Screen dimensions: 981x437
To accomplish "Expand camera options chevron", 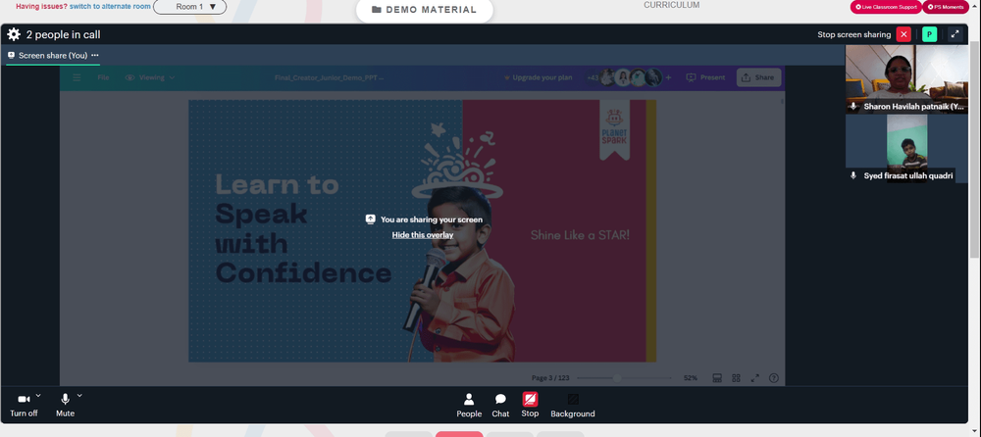I will tap(38, 395).
